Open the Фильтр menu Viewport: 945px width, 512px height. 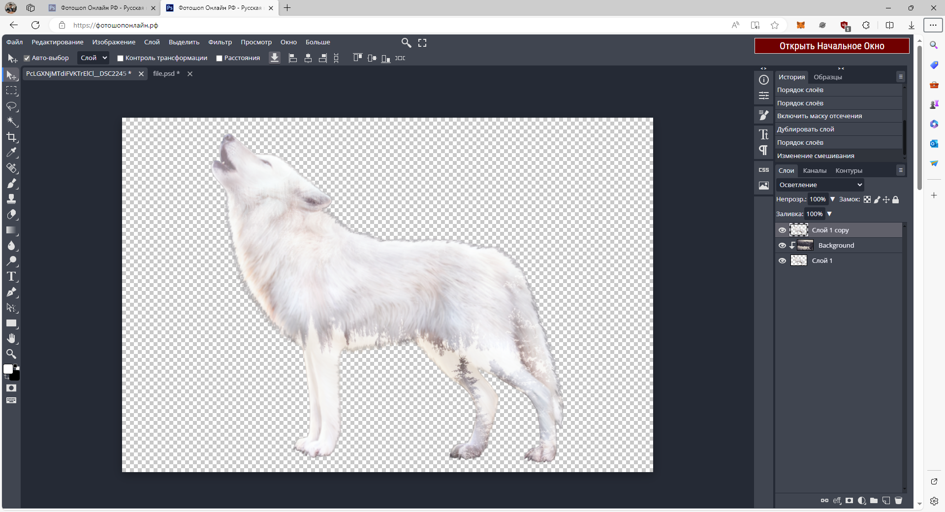pyautogui.click(x=220, y=42)
